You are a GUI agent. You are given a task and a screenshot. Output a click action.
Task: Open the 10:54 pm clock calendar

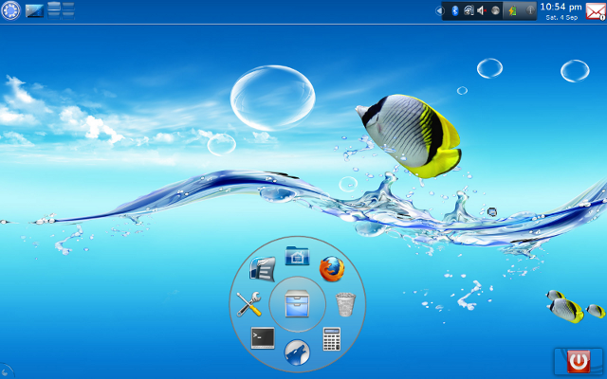coord(561,10)
